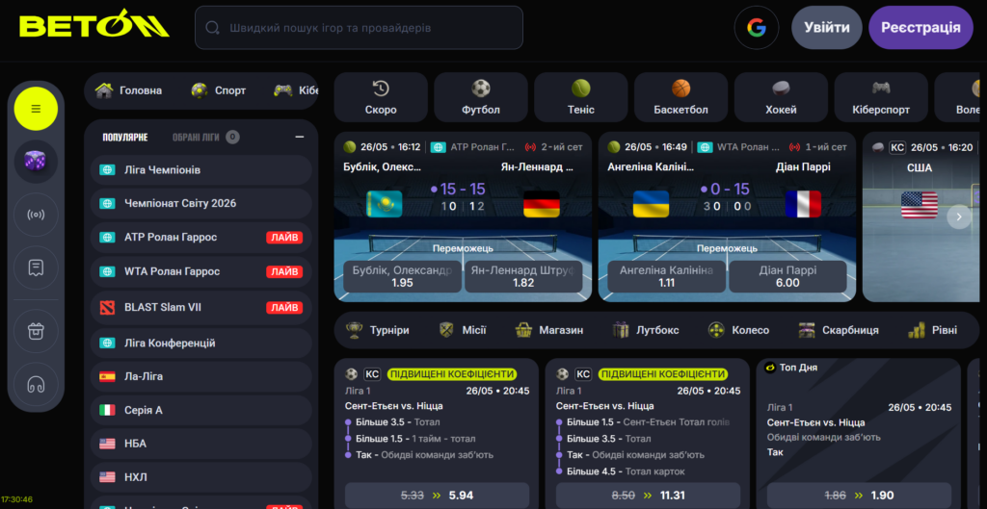Click the Реєстрація button
Image resolution: width=987 pixels, height=509 pixels.
click(x=920, y=28)
